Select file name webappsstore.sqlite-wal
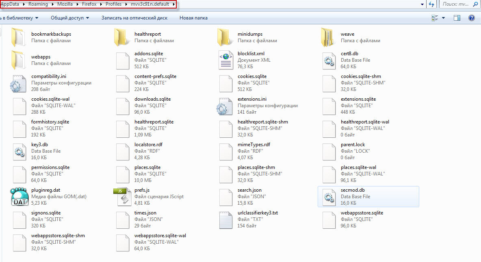 160,236
